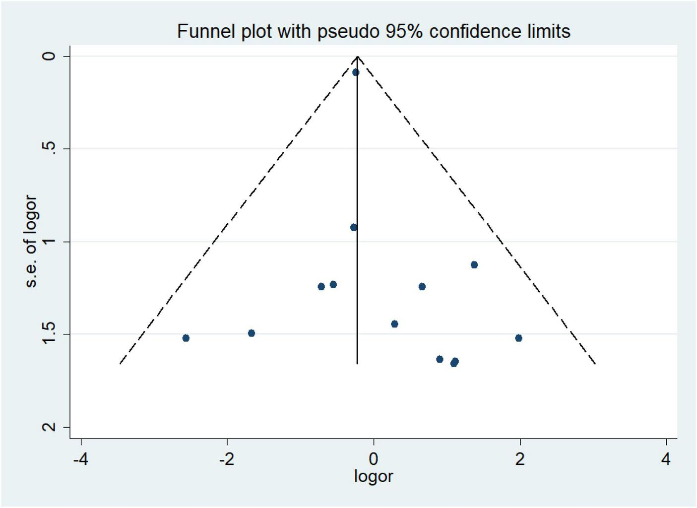Click the x-axis tick label "-4"
The height and width of the screenshot is (508, 697).
(81, 459)
